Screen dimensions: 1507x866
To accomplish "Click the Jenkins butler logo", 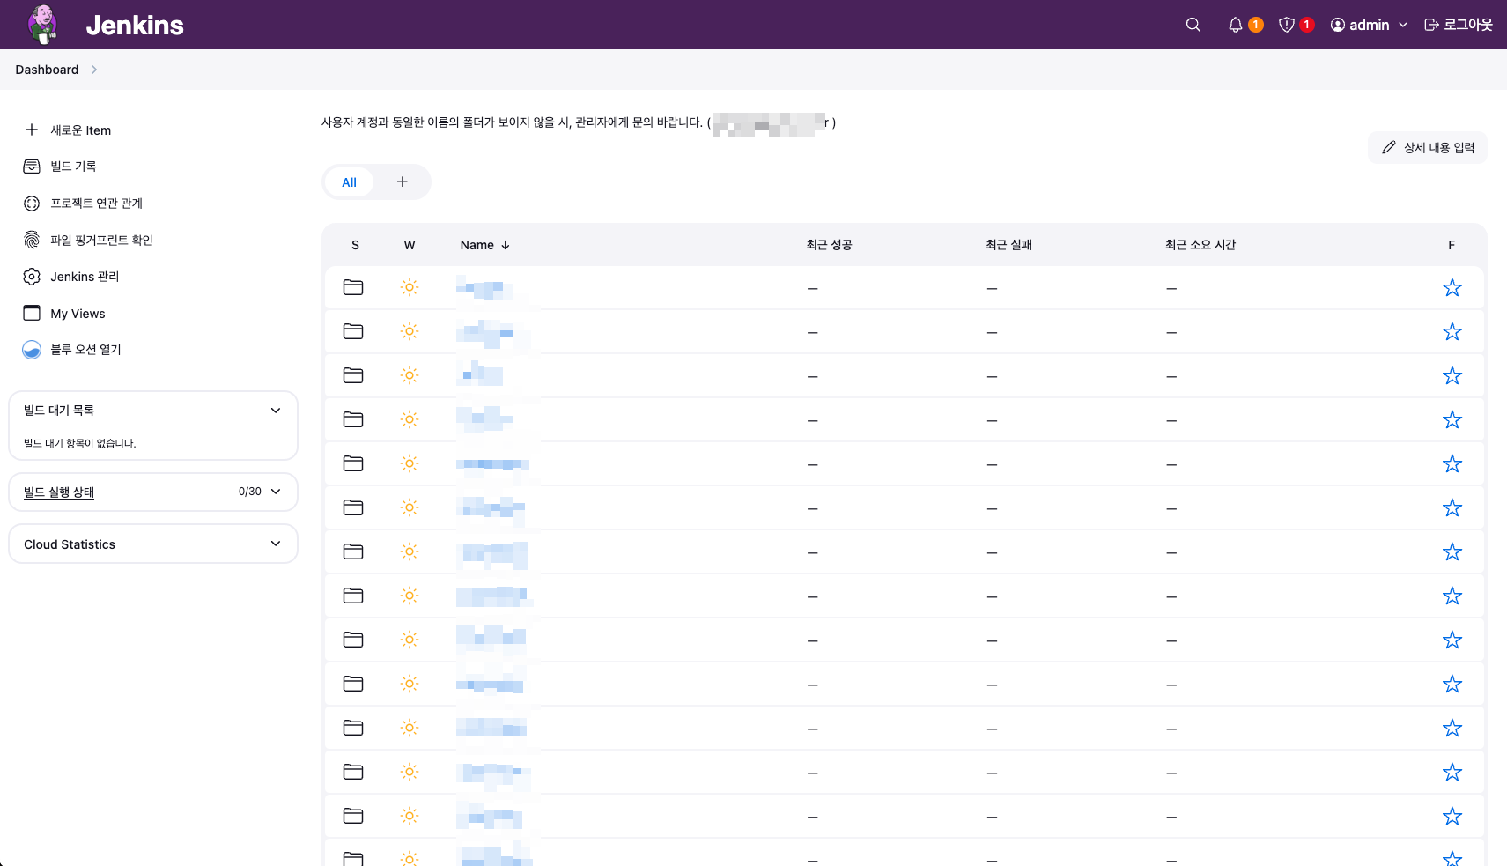I will pos(42,25).
